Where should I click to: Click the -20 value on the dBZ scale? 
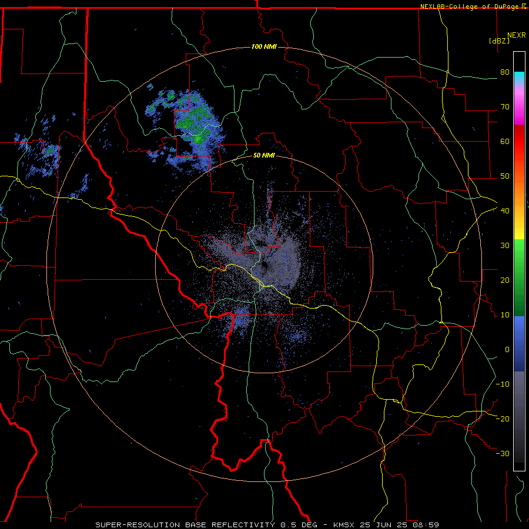(x=503, y=419)
